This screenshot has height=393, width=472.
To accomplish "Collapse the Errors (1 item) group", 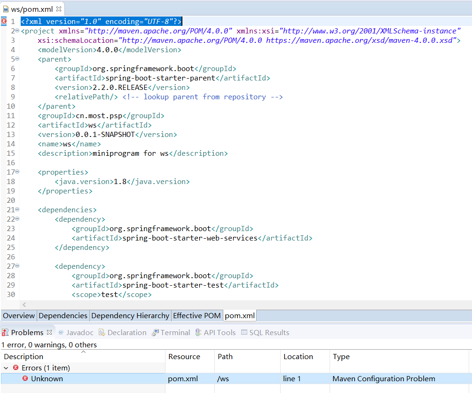I will (x=6, y=368).
